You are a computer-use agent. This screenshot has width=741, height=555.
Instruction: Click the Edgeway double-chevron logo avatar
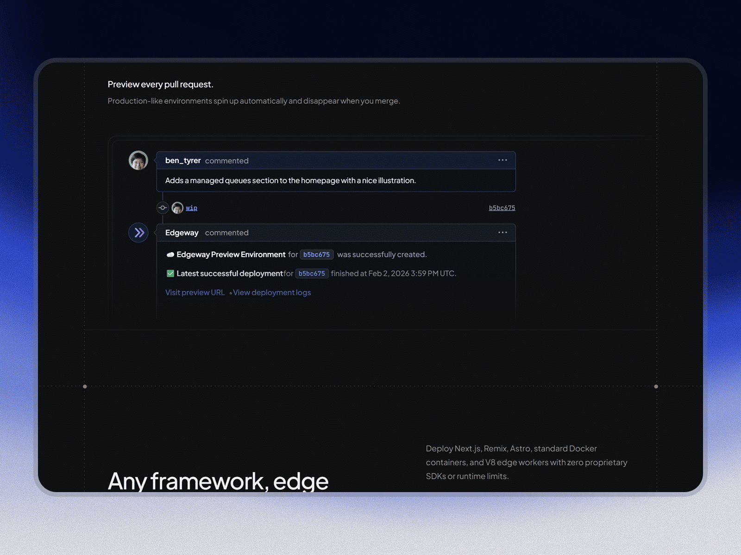pyautogui.click(x=138, y=233)
